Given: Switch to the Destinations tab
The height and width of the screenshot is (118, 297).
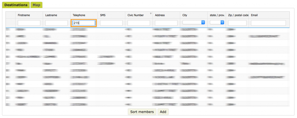Looking at the screenshot, I should click(x=16, y=5).
